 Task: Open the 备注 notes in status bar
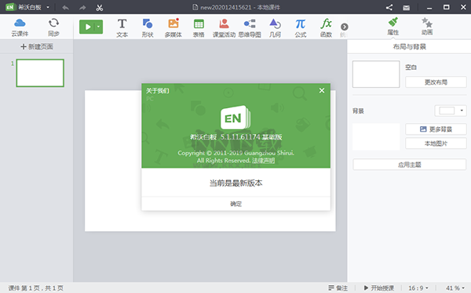coord(338,288)
